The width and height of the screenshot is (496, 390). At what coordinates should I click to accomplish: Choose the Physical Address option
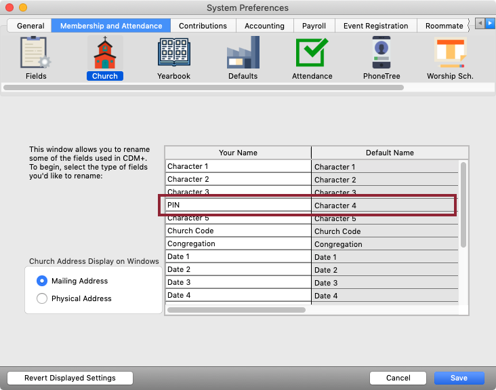pyautogui.click(x=43, y=298)
